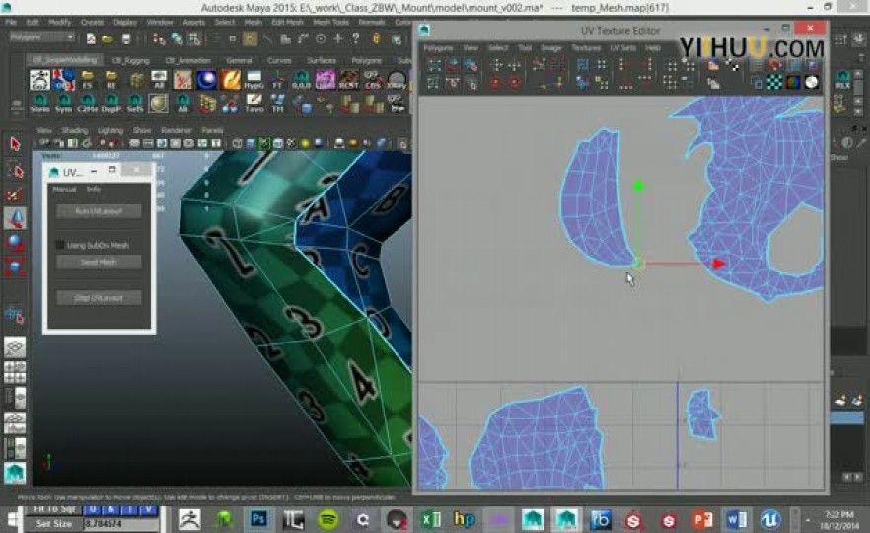Screen dimensions: 870x533
Task: Click the HypG shelf icon
Action: (254, 80)
